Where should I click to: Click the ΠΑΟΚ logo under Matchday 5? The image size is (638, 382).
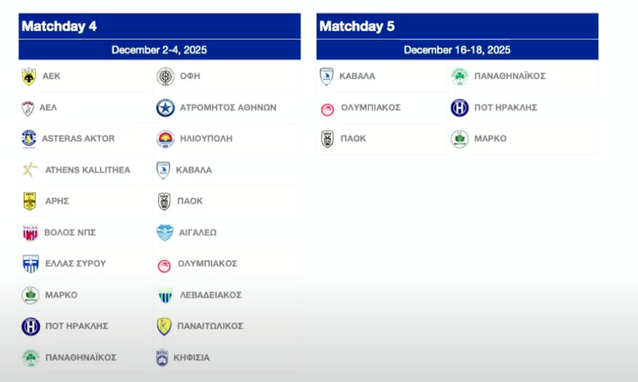pyautogui.click(x=327, y=138)
